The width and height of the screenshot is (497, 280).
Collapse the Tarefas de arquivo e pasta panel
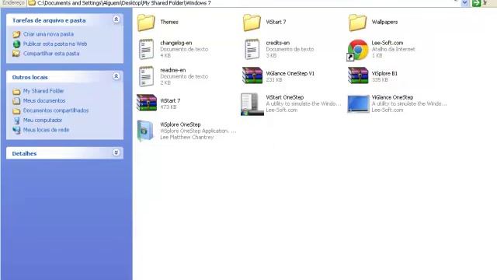[116, 19]
